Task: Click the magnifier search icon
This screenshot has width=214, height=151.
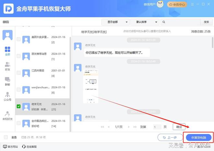Action: point(164,22)
